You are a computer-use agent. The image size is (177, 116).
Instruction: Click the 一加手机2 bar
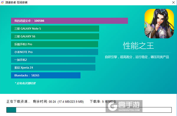[53, 60]
